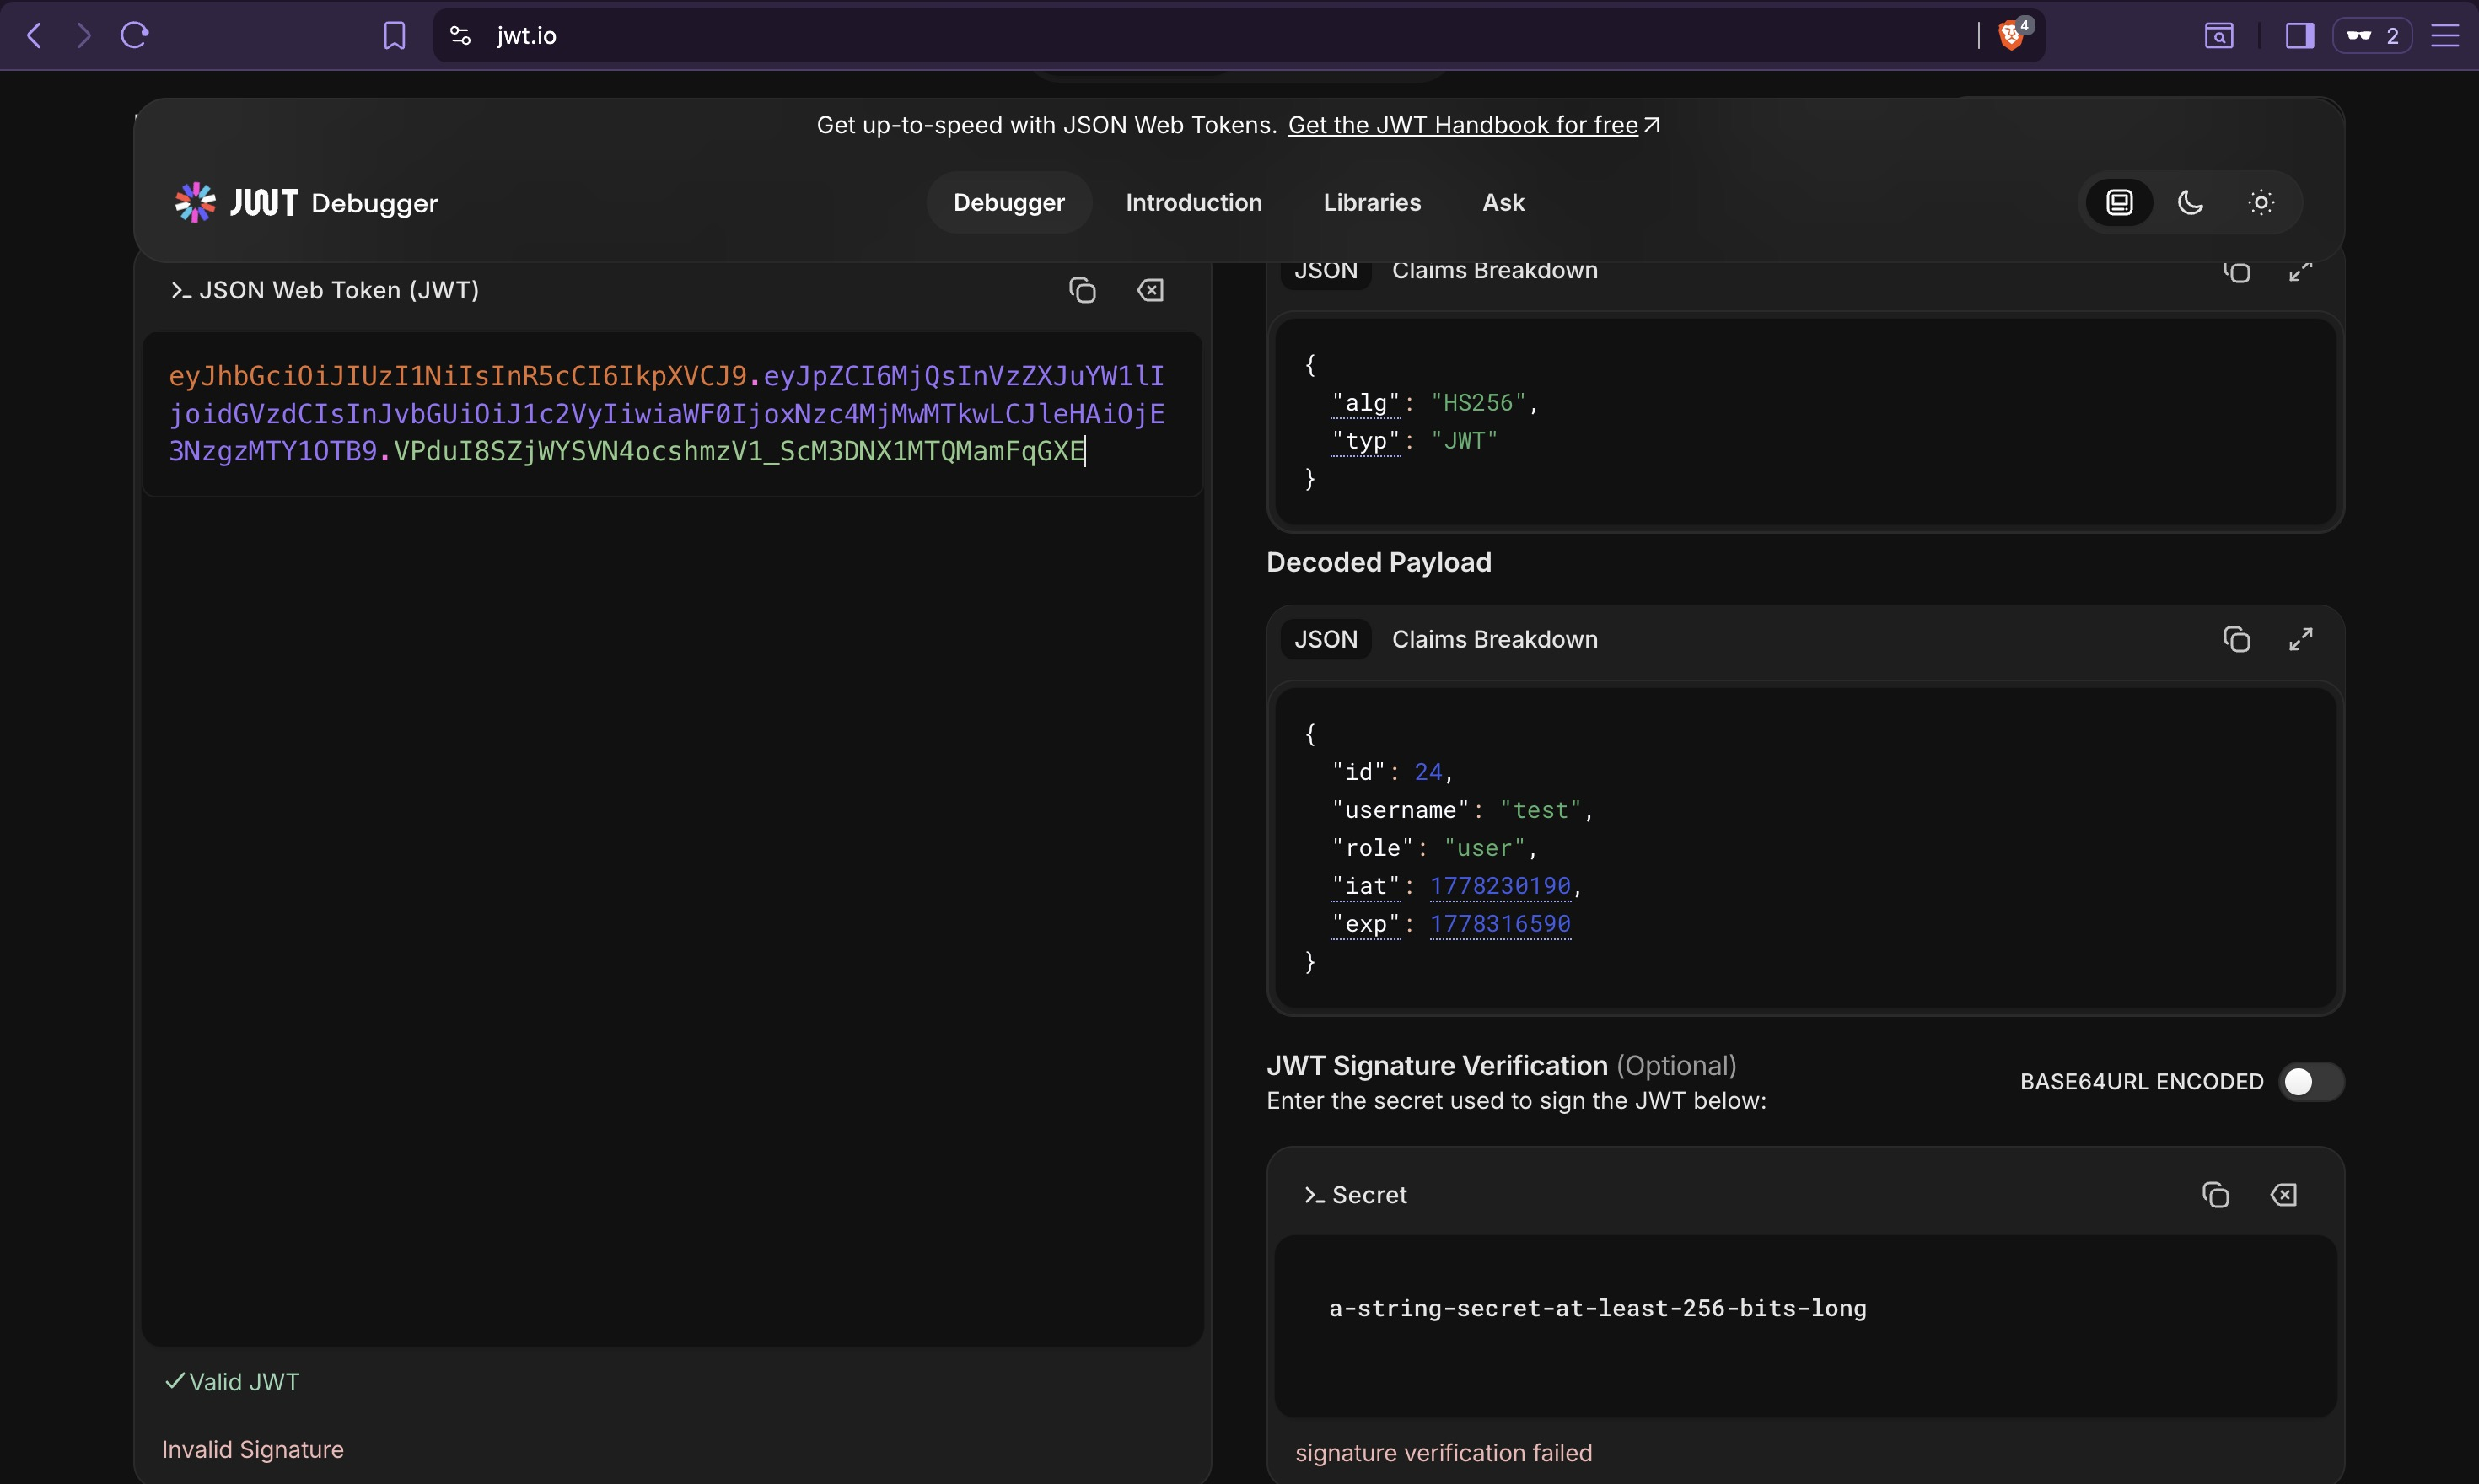Viewport: 2479px width, 1484px height.
Task: Select JSON tab in Decoded Header
Action: [x=1326, y=272]
